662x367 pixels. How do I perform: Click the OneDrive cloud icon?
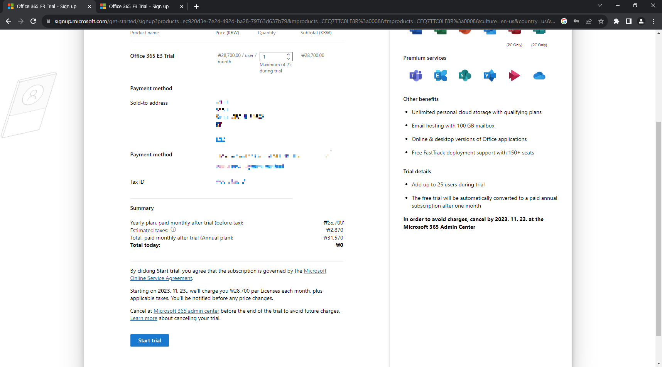(x=539, y=76)
